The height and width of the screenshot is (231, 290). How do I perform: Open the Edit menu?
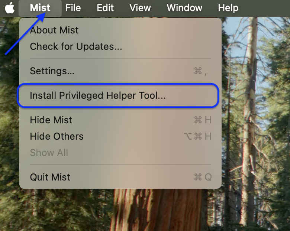pyautogui.click(x=105, y=8)
